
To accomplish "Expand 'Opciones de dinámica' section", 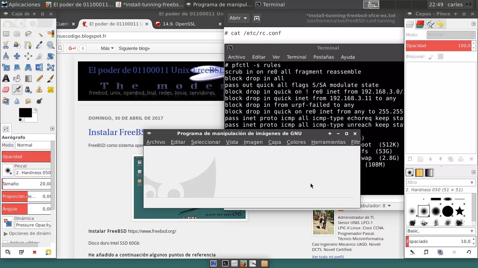I will [6, 233].
